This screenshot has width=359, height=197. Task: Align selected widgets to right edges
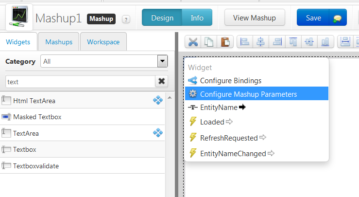(277, 42)
